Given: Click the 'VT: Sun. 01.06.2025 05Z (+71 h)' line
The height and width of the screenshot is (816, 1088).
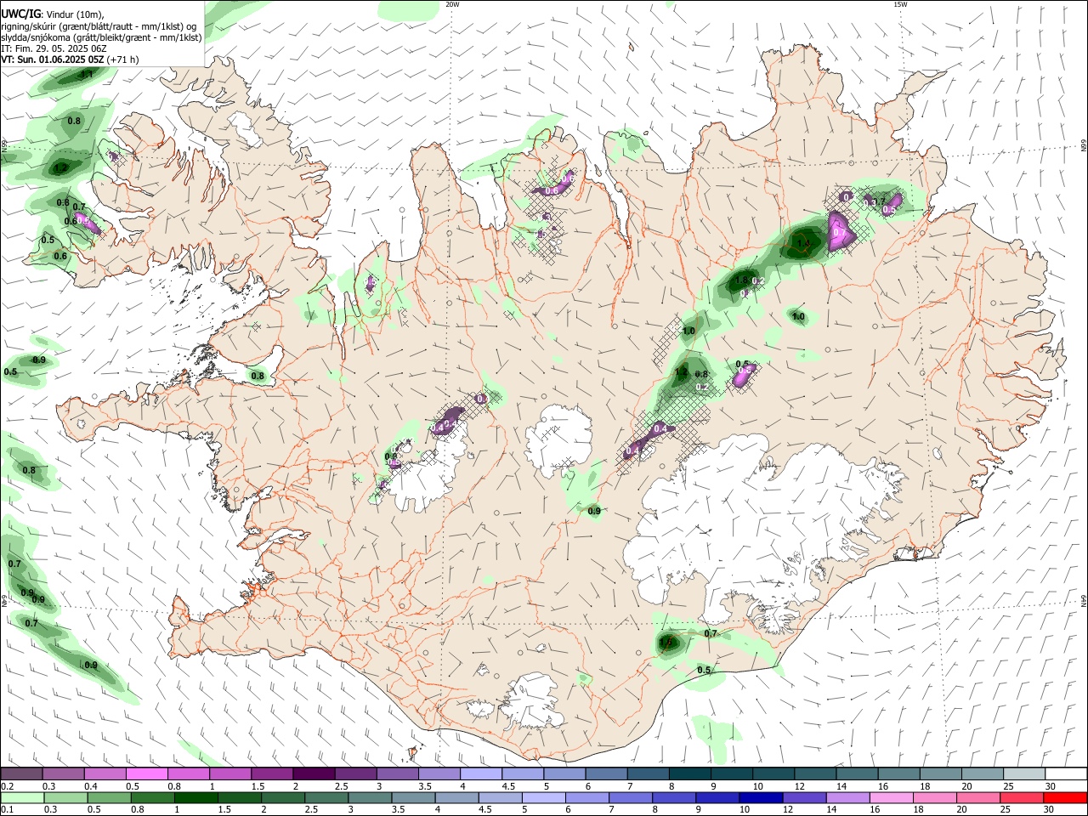Looking at the screenshot, I should click(70, 59).
